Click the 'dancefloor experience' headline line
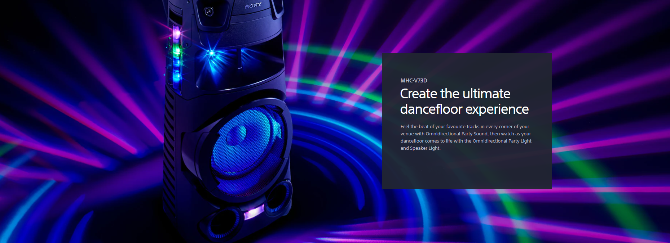This screenshot has height=243, width=670. tap(464, 109)
